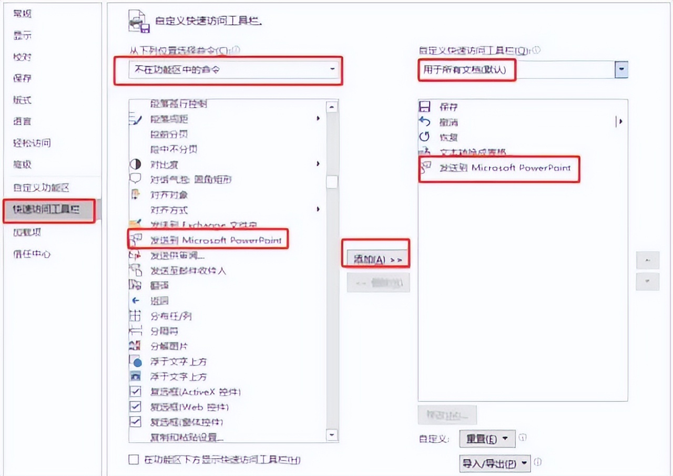This screenshot has width=673, height=476.
Task: Click the command list scrollbar down arrow
Action: 331,435
